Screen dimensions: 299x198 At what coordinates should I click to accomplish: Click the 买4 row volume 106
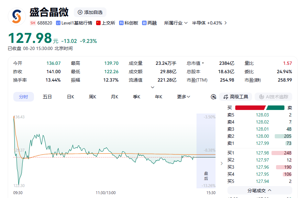pyautogui.click(x=288, y=174)
